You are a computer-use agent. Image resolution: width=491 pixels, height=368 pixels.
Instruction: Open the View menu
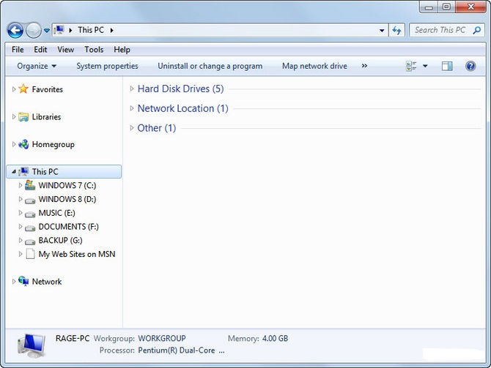coord(66,50)
